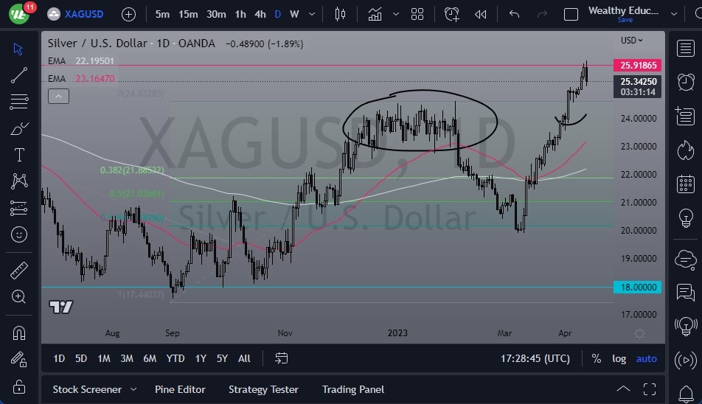This screenshot has height=404, width=702.
Task: Switch to the 15m timeframe
Action: tap(188, 14)
